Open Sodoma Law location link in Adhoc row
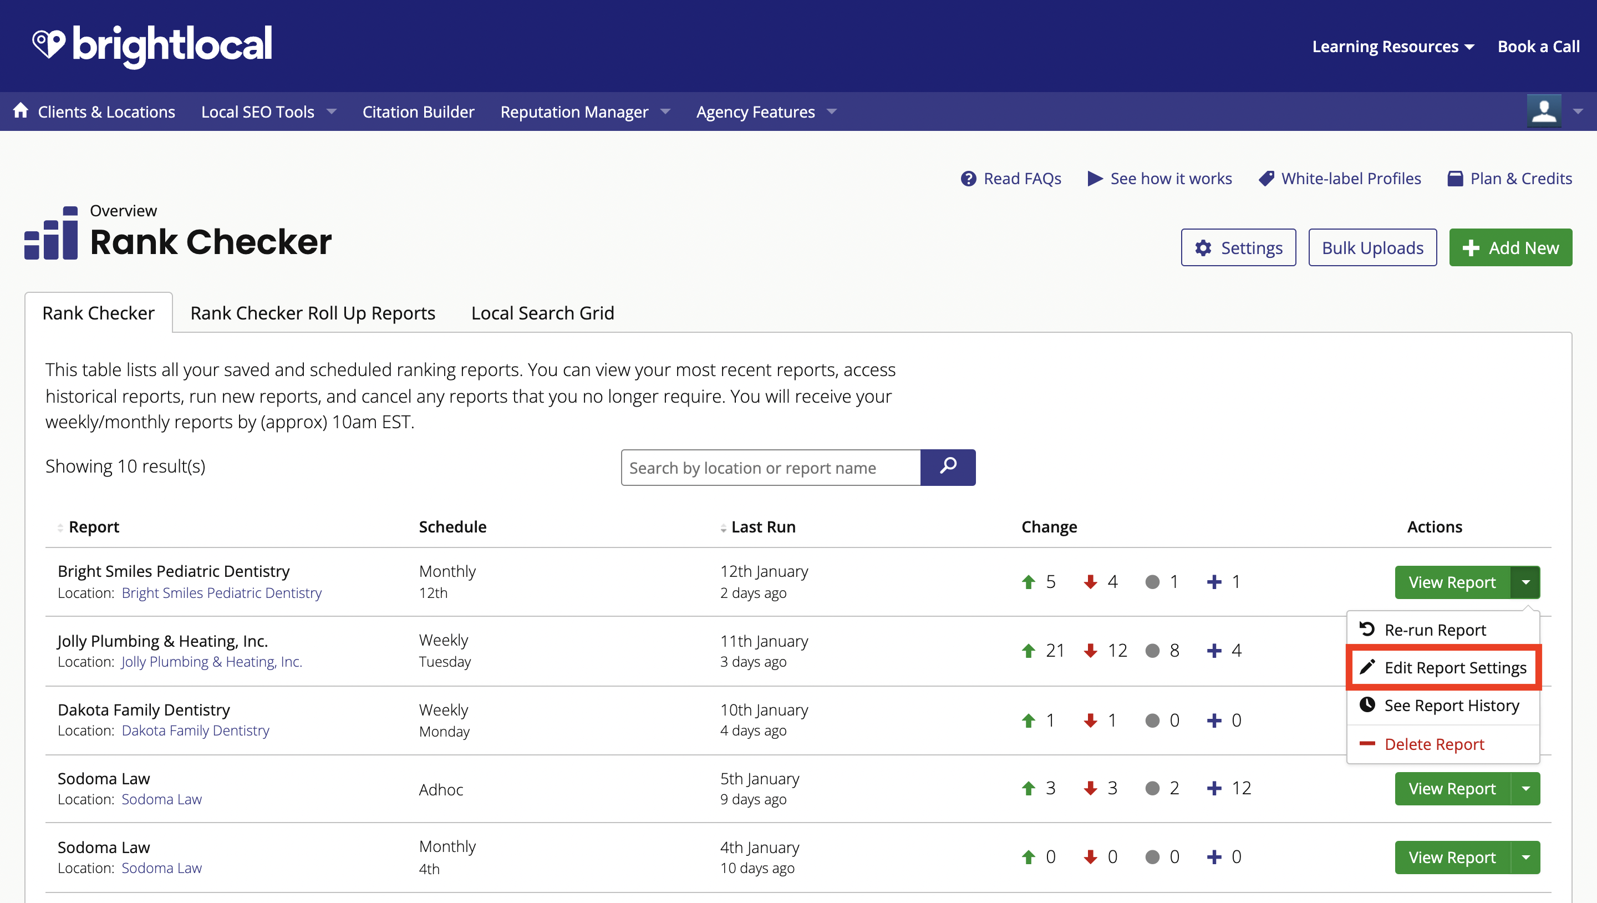Screen dimensions: 1597x903 [161, 799]
